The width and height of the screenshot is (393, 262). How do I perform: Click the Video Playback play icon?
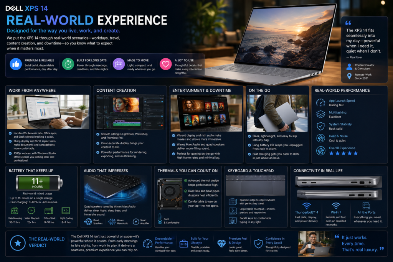coord(31,210)
